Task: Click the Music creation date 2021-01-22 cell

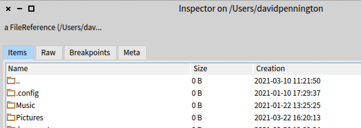Action: tap(287, 105)
